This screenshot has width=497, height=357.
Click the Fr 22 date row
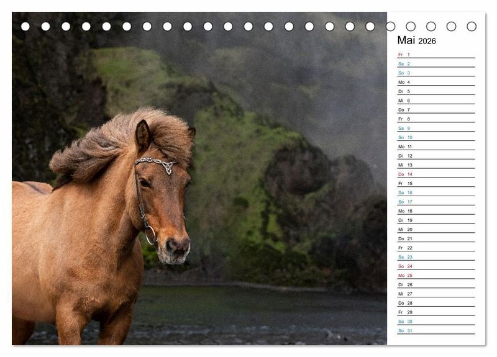[435, 248]
